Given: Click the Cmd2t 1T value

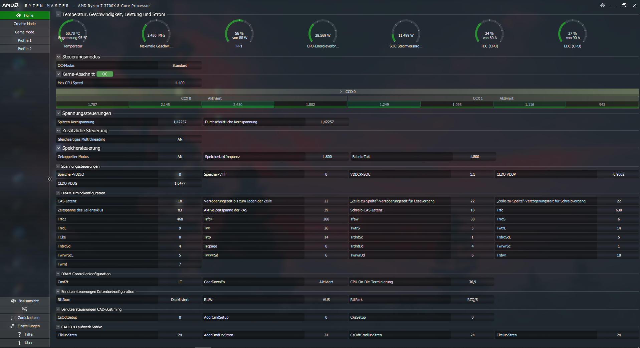Looking at the screenshot, I should [x=180, y=282].
